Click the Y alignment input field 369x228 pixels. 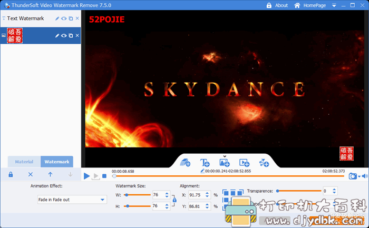coord(197,206)
